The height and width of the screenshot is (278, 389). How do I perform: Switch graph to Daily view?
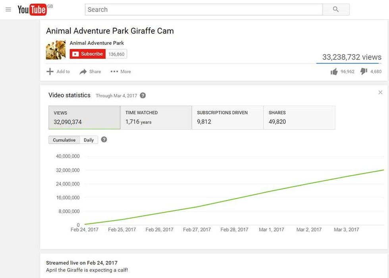89,140
